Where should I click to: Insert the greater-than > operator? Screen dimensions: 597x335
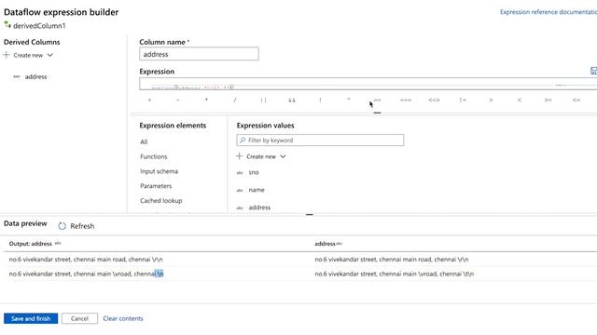[492, 100]
